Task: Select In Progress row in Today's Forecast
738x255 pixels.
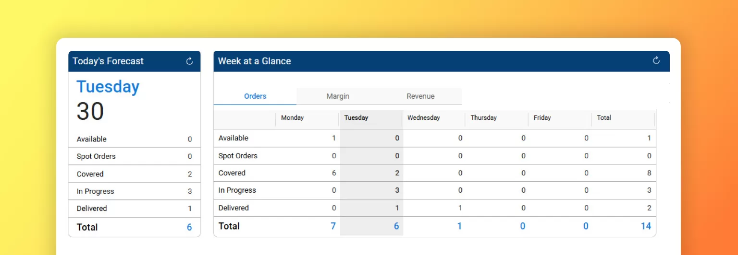Action: [x=95, y=191]
